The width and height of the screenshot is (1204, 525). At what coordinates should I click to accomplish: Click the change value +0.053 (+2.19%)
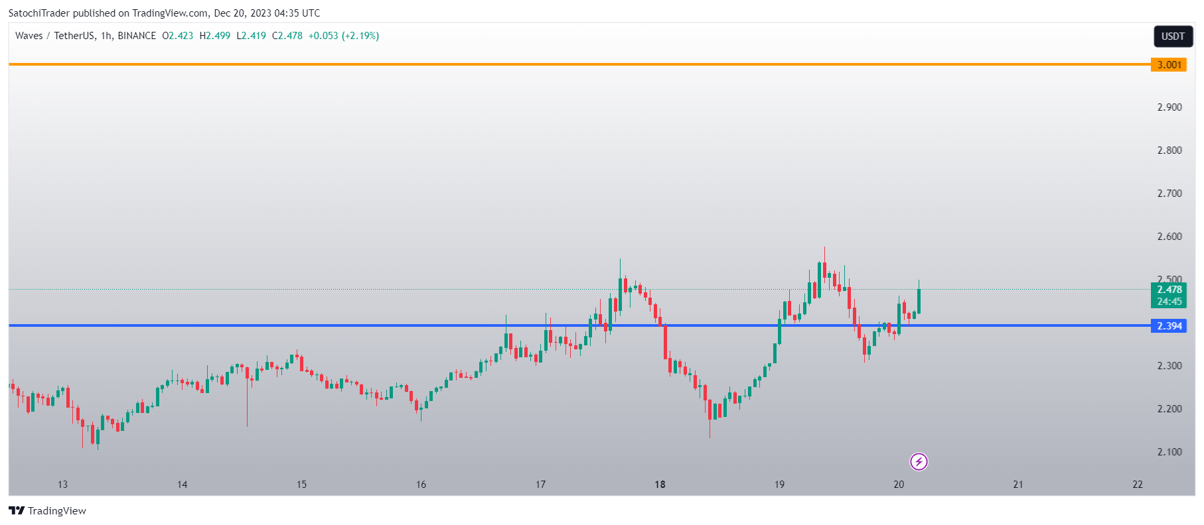(x=344, y=36)
